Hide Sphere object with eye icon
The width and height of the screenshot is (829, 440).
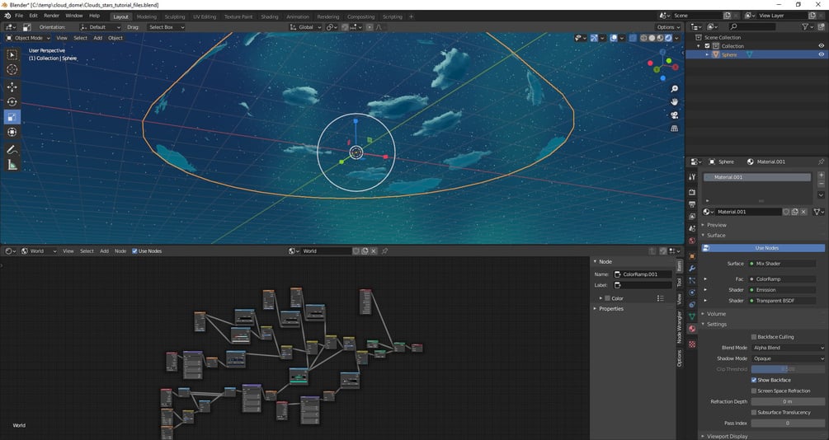(x=821, y=54)
